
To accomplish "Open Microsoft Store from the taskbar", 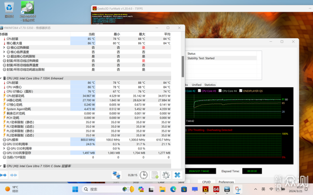I will (x=184, y=189).
